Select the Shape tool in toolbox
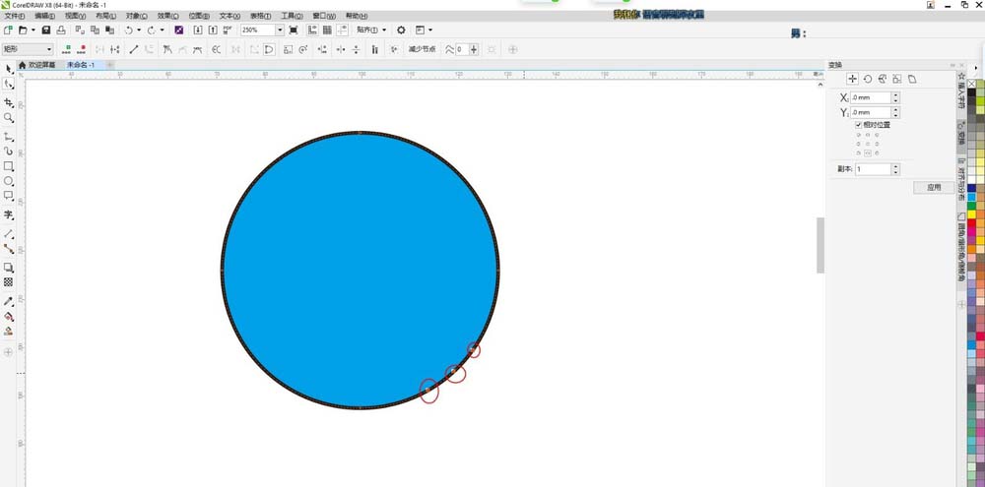Viewport: 985px width, 487px height. (8, 84)
